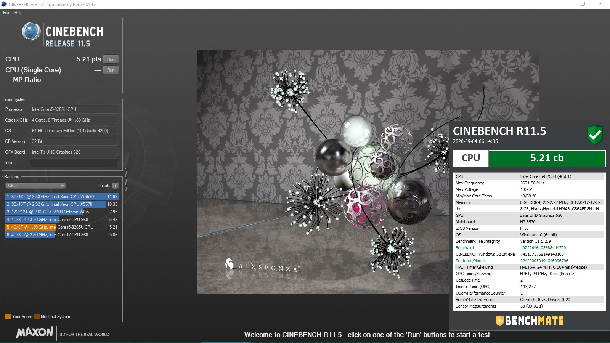Select Xeon W5590 ranking row

pyautogui.click(x=62, y=197)
